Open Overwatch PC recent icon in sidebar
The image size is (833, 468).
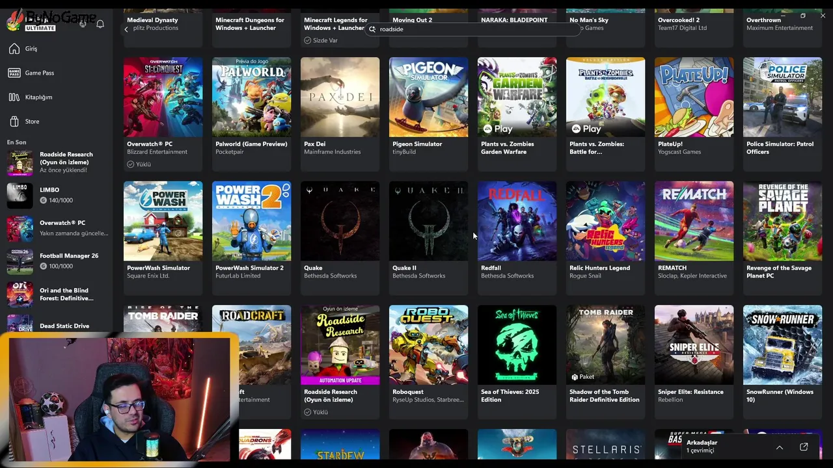20,229
